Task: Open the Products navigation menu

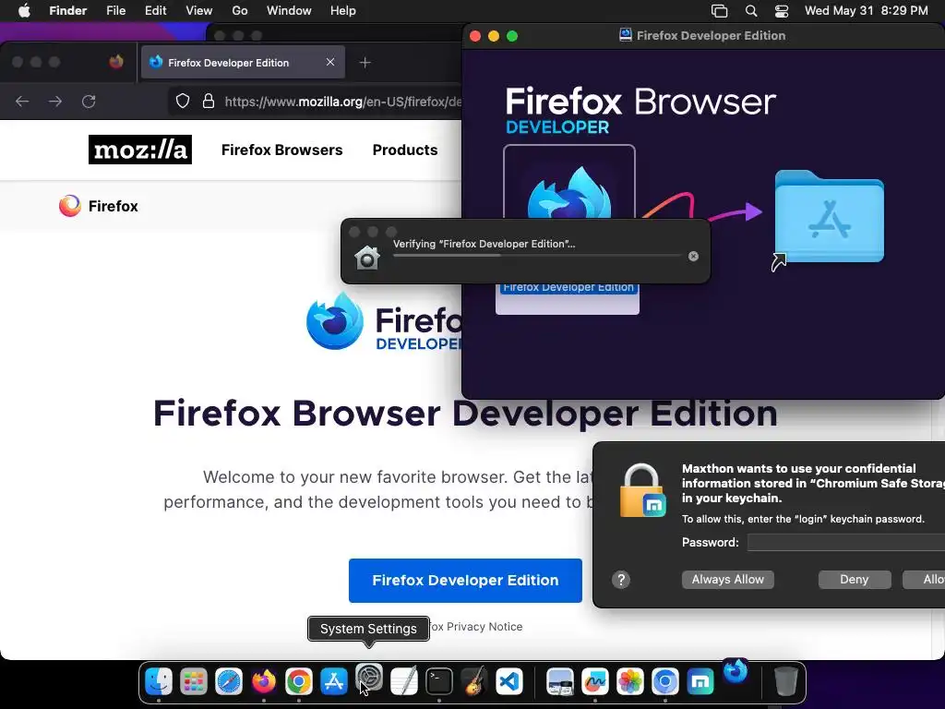Action: point(405,150)
